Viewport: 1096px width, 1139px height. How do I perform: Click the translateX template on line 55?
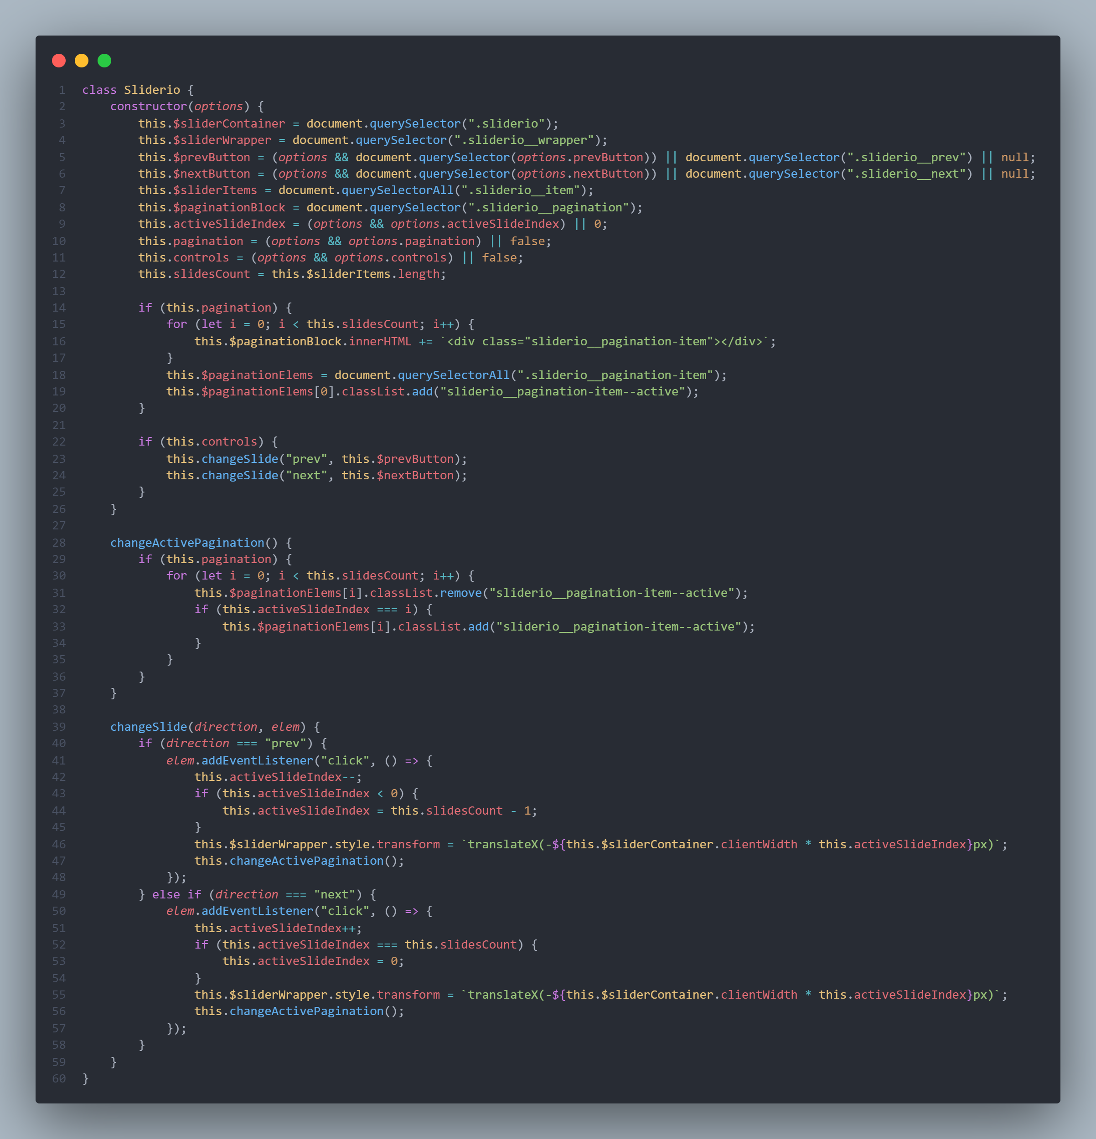coord(731,994)
